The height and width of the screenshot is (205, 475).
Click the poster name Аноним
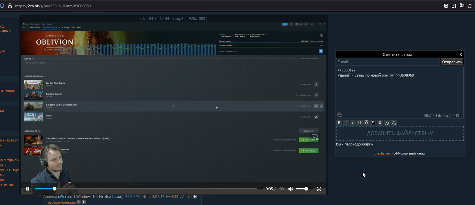coord(50,196)
